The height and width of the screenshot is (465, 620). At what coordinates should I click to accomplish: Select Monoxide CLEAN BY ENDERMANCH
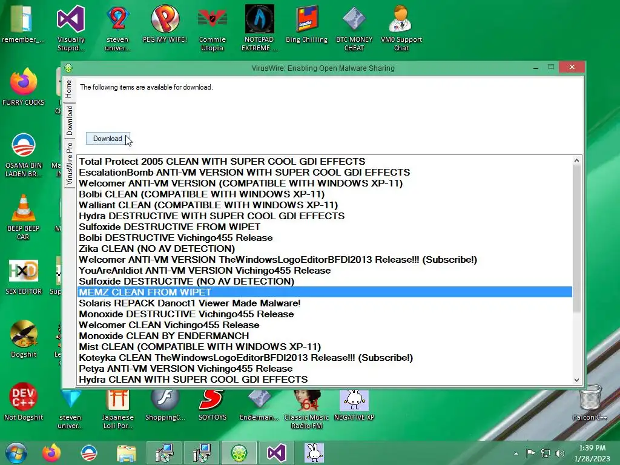click(325, 335)
